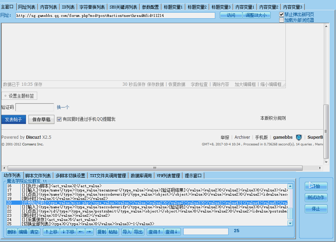336x242 pixels.
Task: Click 测试动作 button
Action: pos(316,197)
